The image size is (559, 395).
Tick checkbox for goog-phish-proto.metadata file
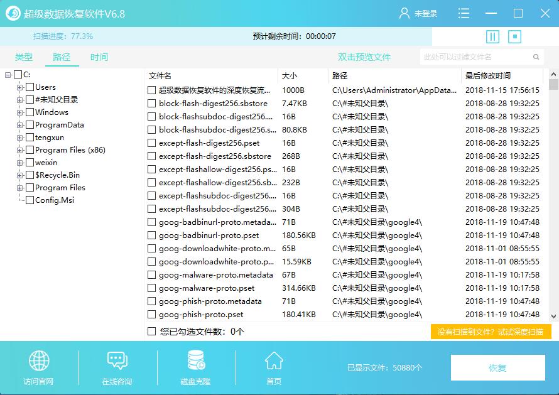151,301
